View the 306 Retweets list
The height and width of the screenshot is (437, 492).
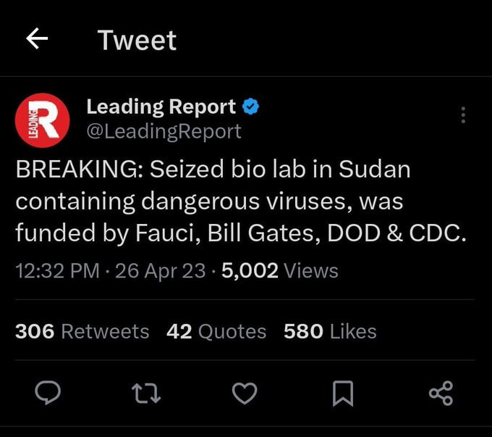click(82, 331)
